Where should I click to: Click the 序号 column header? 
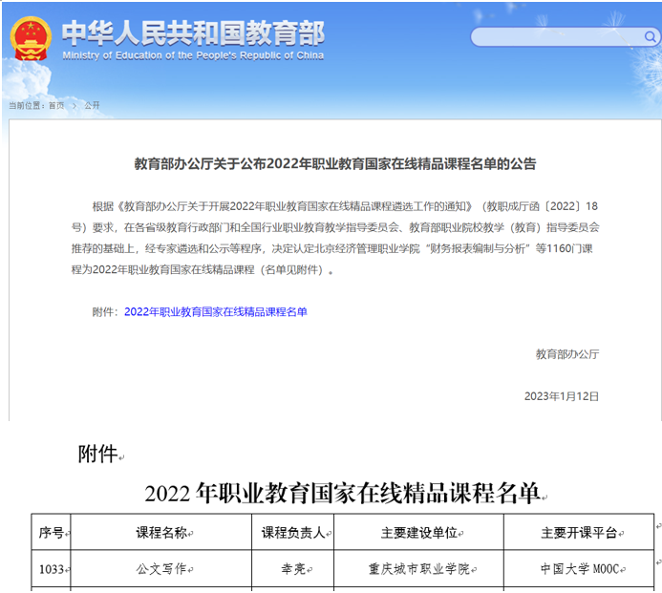pyautogui.click(x=51, y=533)
